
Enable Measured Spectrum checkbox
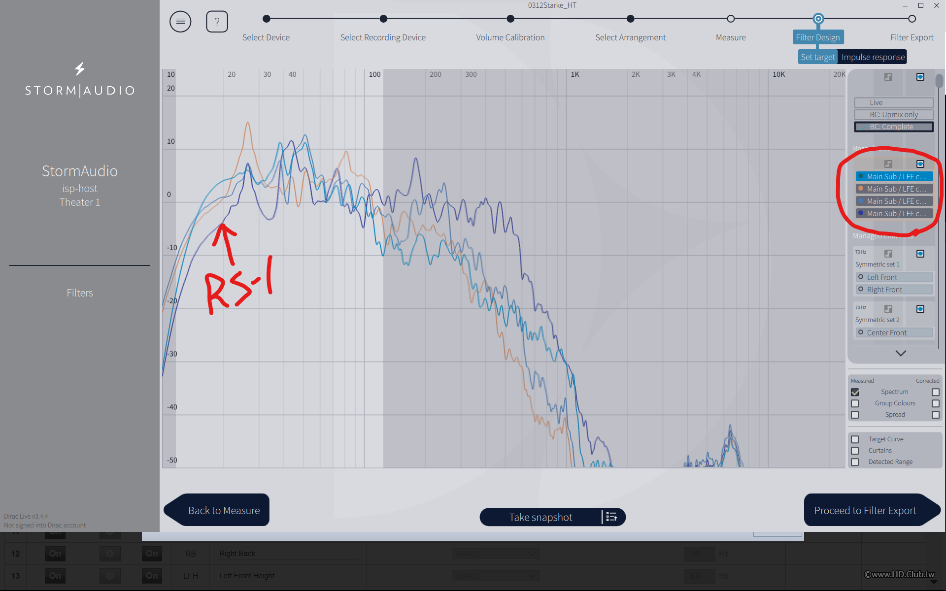(855, 392)
